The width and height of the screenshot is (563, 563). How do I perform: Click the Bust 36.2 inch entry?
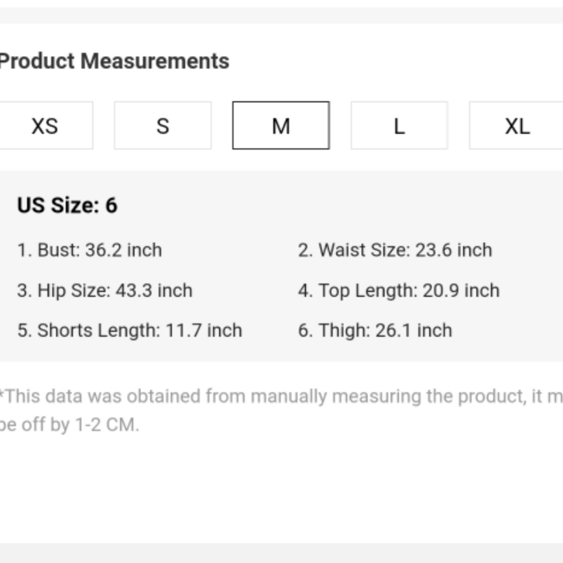[x=90, y=250]
